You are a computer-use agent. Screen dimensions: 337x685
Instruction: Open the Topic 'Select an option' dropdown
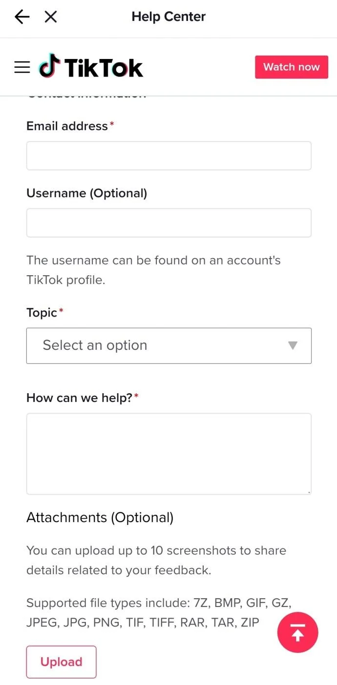(x=169, y=345)
